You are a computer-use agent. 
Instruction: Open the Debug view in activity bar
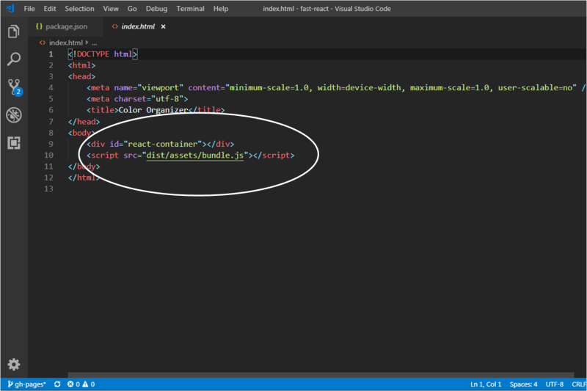click(x=14, y=115)
